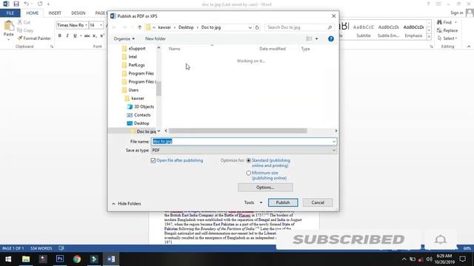This screenshot has width=474, height=266.
Task: Open the dialog Help question mark
Action: point(331,38)
